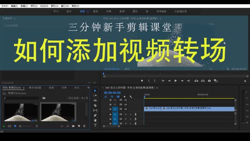
Task: Open the Help menu
Action: (75, 6)
